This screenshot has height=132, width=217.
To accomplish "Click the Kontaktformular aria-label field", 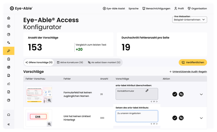I will pos(137,94).
